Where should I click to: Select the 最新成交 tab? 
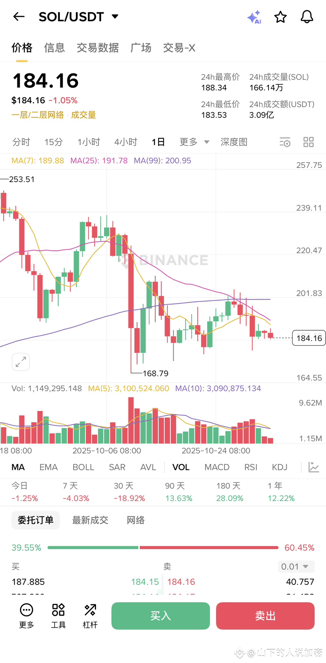click(90, 520)
